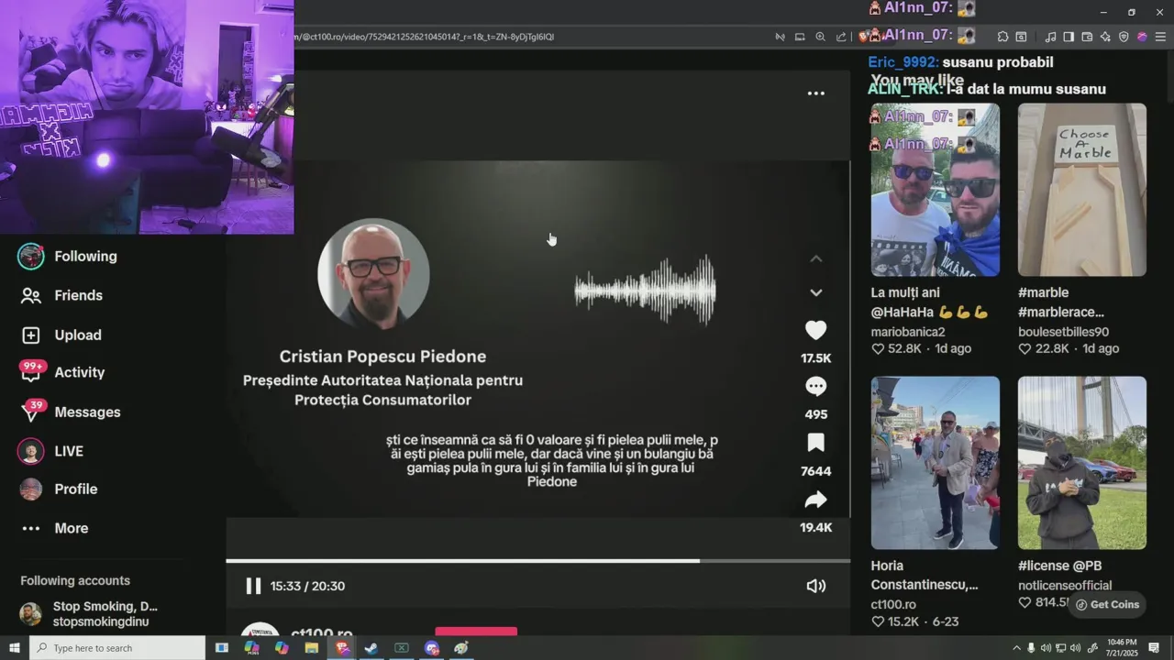Open Steam from the taskbar
This screenshot has height=660, width=1174.
[x=371, y=648]
